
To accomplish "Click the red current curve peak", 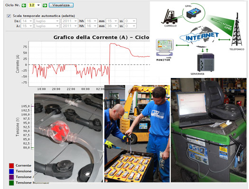I will [x=112, y=43].
